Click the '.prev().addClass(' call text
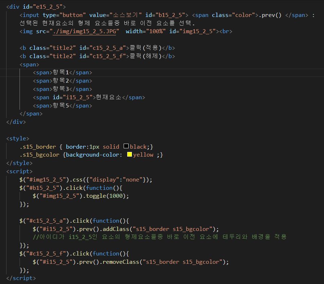This screenshot has height=284, width=324. pyautogui.click(x=104, y=229)
